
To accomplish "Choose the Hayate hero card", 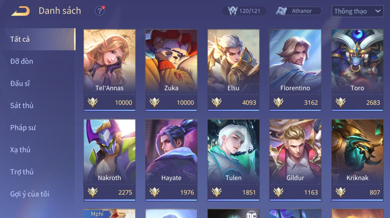I will (171, 160).
